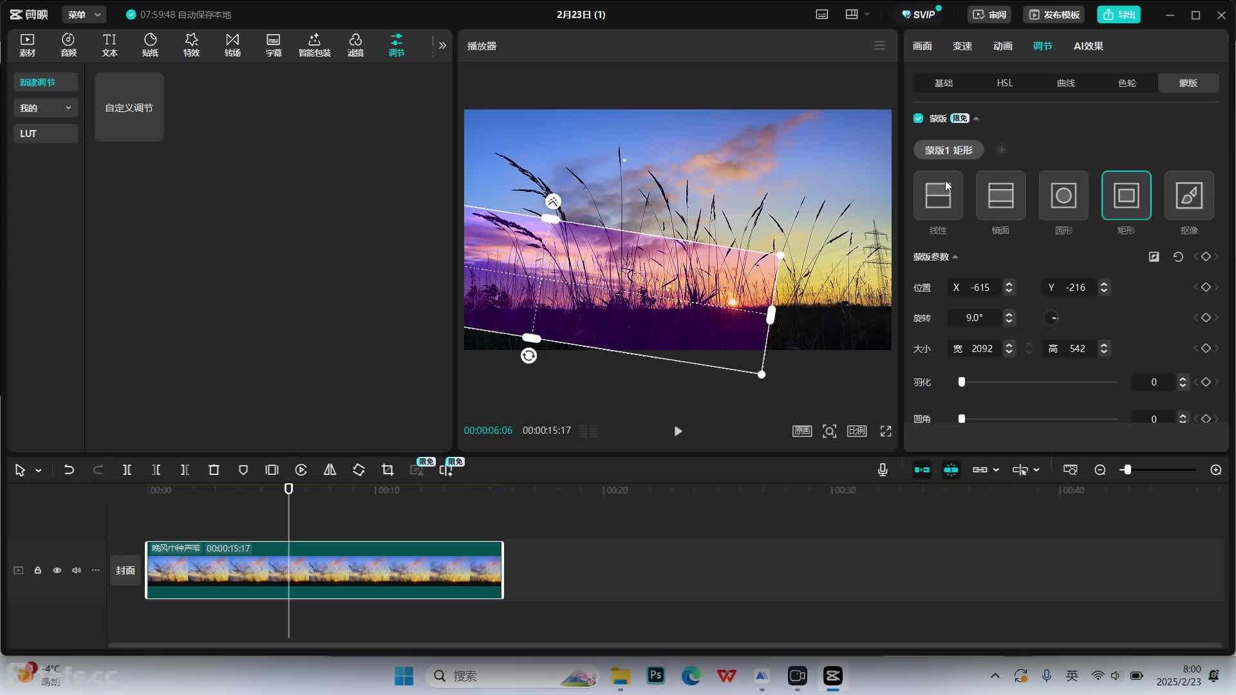Image resolution: width=1236 pixels, height=695 pixels.
Task: Open the link mode dropdown in the timeline
Action: coord(996,470)
